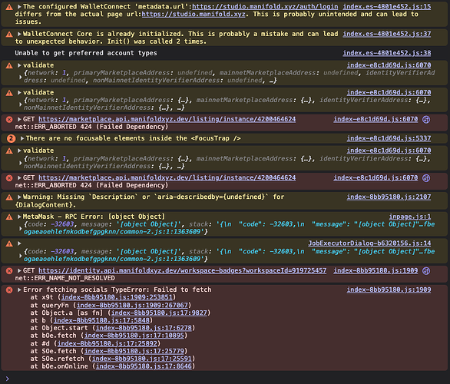This screenshot has width=450, height=384.
Task: Click red error icon on workspace-badges GET request
Action: click(x=9, y=270)
